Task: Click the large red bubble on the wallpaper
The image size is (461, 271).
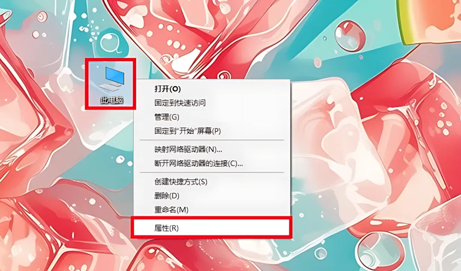Action: click(350, 35)
